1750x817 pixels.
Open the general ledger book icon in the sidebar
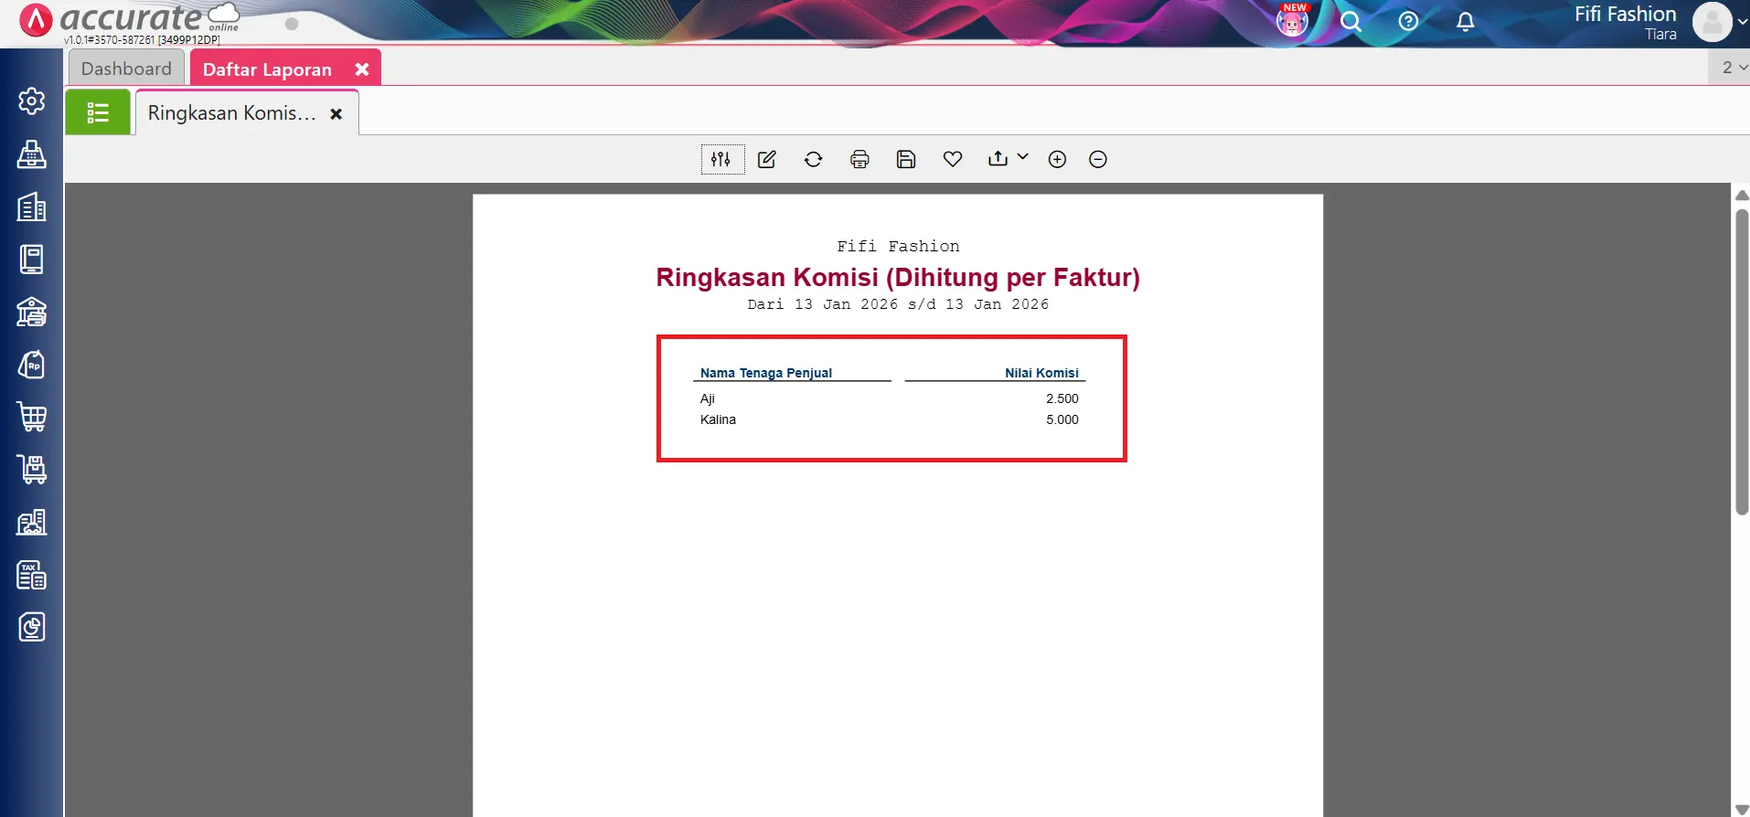pyautogui.click(x=32, y=260)
